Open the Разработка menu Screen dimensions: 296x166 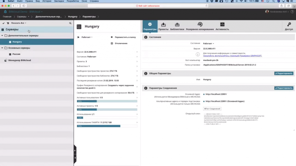[73, 1]
